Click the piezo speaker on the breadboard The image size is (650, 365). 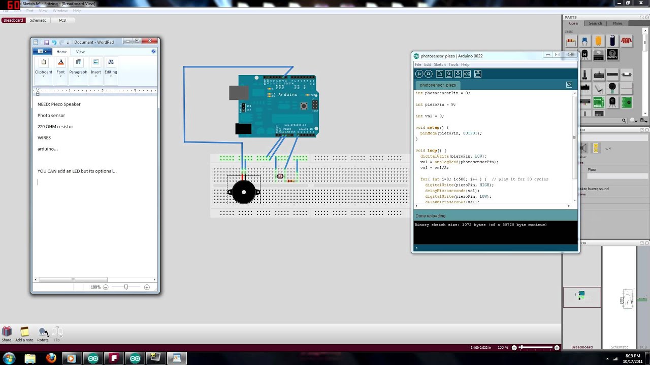(x=244, y=192)
